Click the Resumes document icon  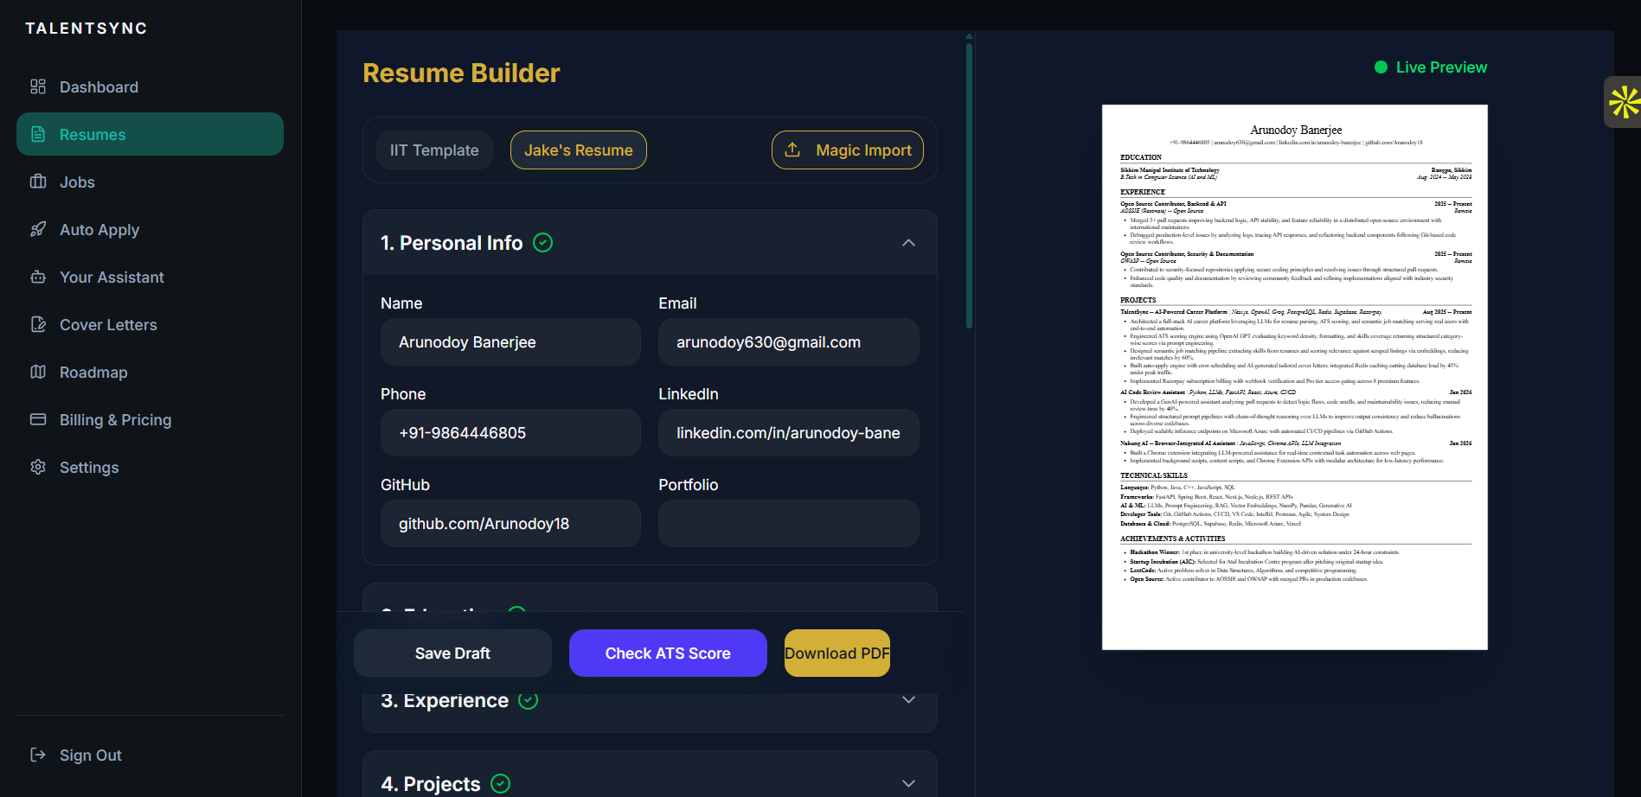coord(38,134)
